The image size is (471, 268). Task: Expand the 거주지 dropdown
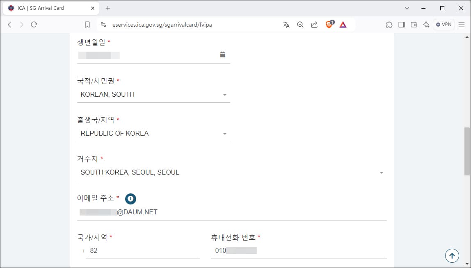(x=382, y=173)
